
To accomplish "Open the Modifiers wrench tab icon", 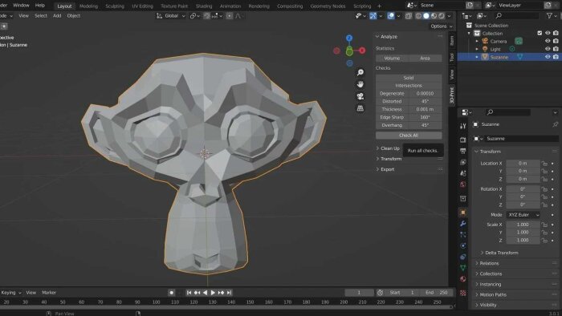I will coord(462,224).
